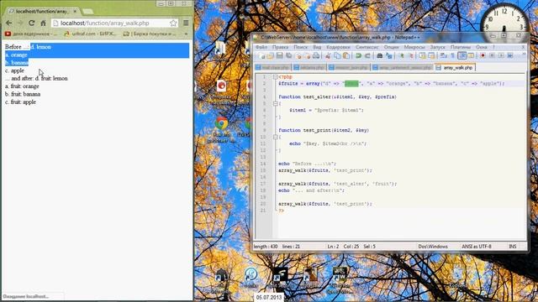This screenshot has height=302, width=538.
Task: Click the Redo arrow icon
Action: (367, 56)
